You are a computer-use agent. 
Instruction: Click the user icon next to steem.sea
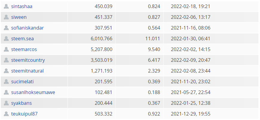(6, 39)
